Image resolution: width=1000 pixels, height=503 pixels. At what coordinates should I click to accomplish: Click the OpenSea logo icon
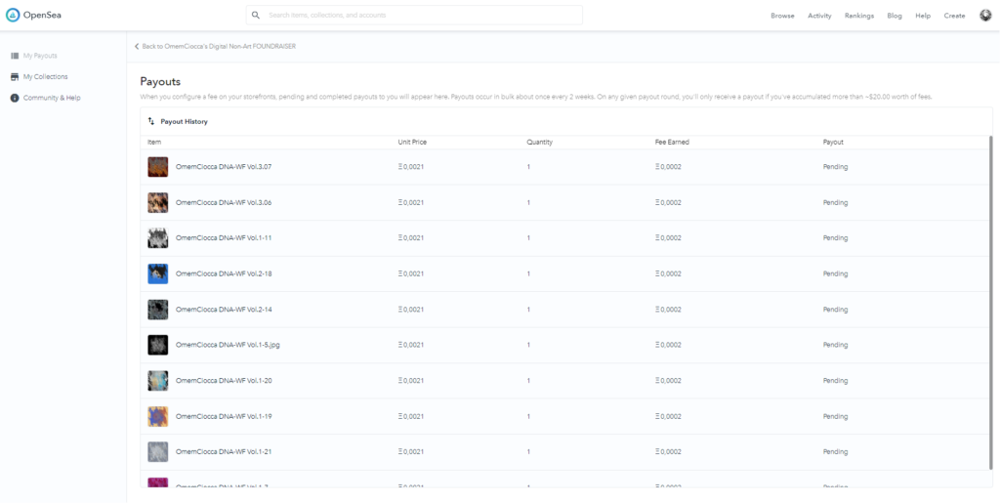pyautogui.click(x=14, y=15)
